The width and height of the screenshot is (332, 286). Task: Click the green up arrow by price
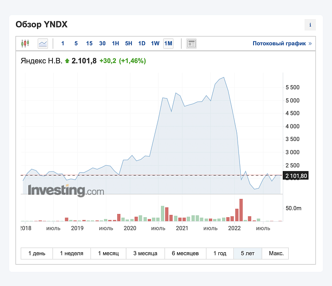pos(67,61)
